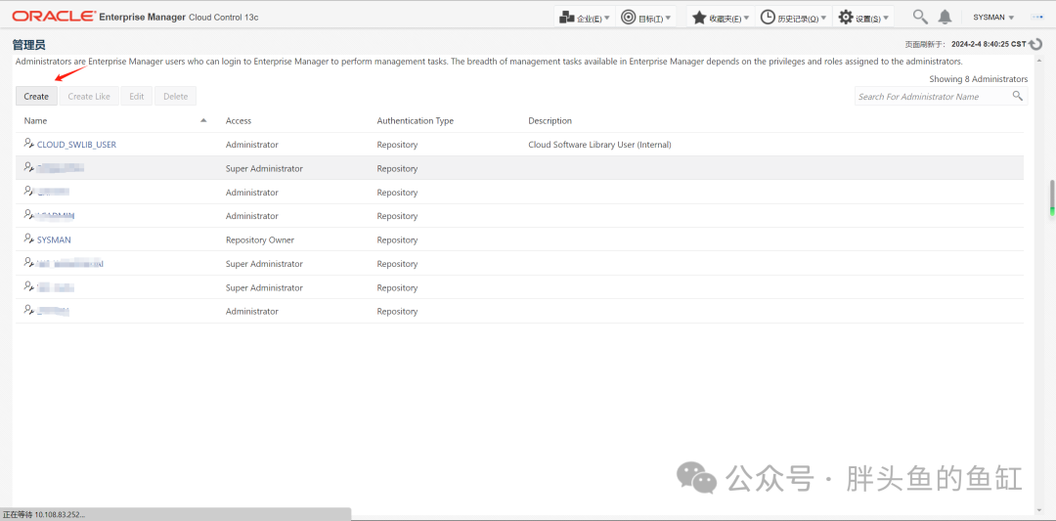
Task: Expand the SYSMAN user dropdown
Action: pos(993,18)
